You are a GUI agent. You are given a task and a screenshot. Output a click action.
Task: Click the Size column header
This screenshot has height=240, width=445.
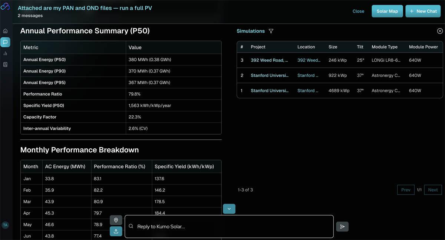(333, 47)
